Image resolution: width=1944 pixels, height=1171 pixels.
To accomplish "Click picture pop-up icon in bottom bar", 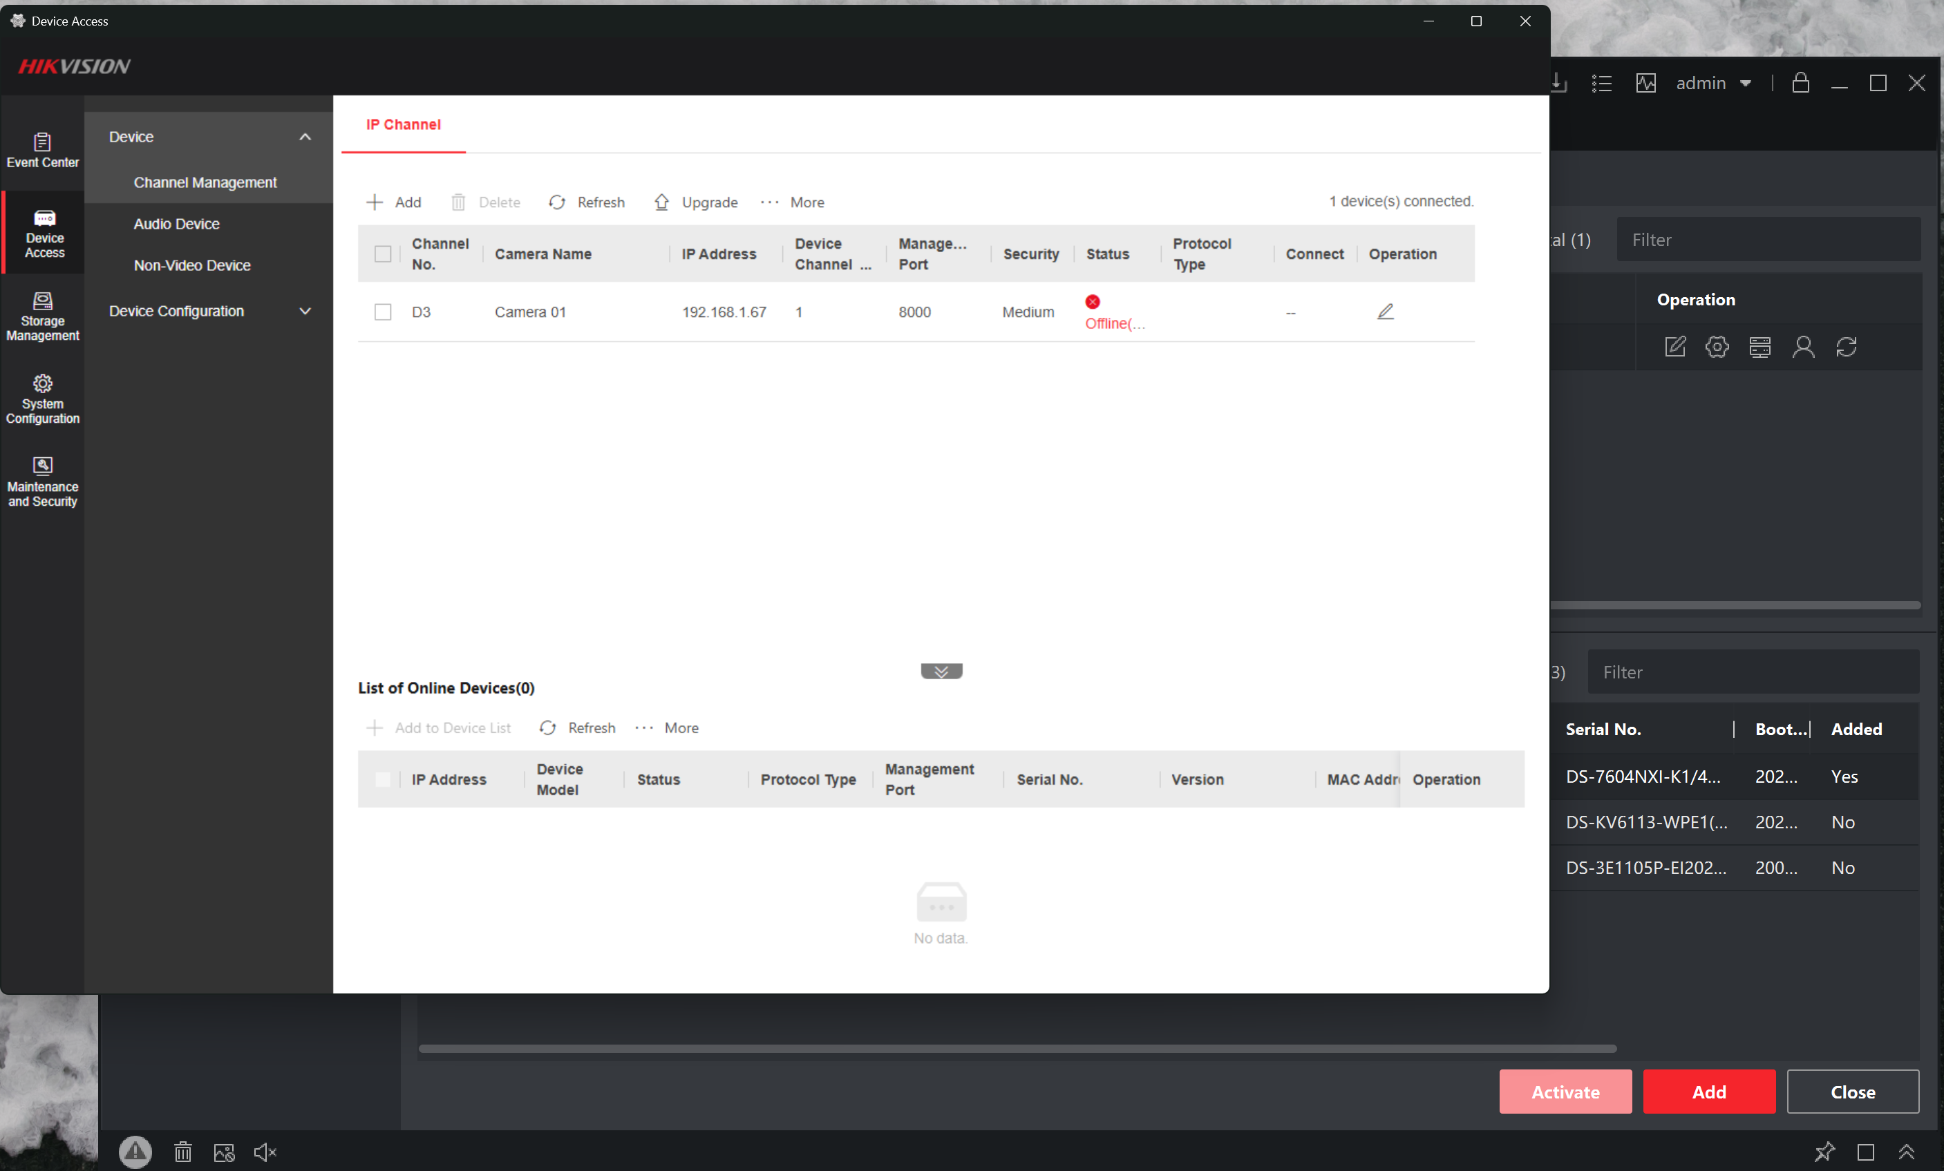I will point(224,1152).
